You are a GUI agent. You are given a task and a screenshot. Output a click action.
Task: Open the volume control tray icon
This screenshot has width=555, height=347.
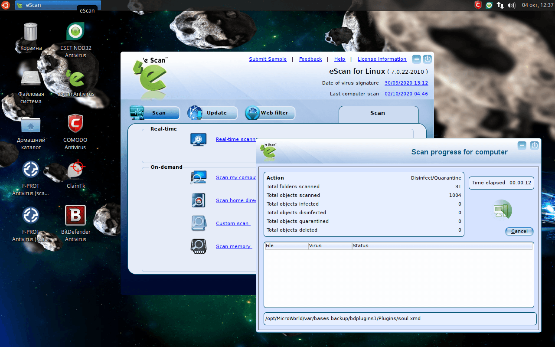point(512,5)
